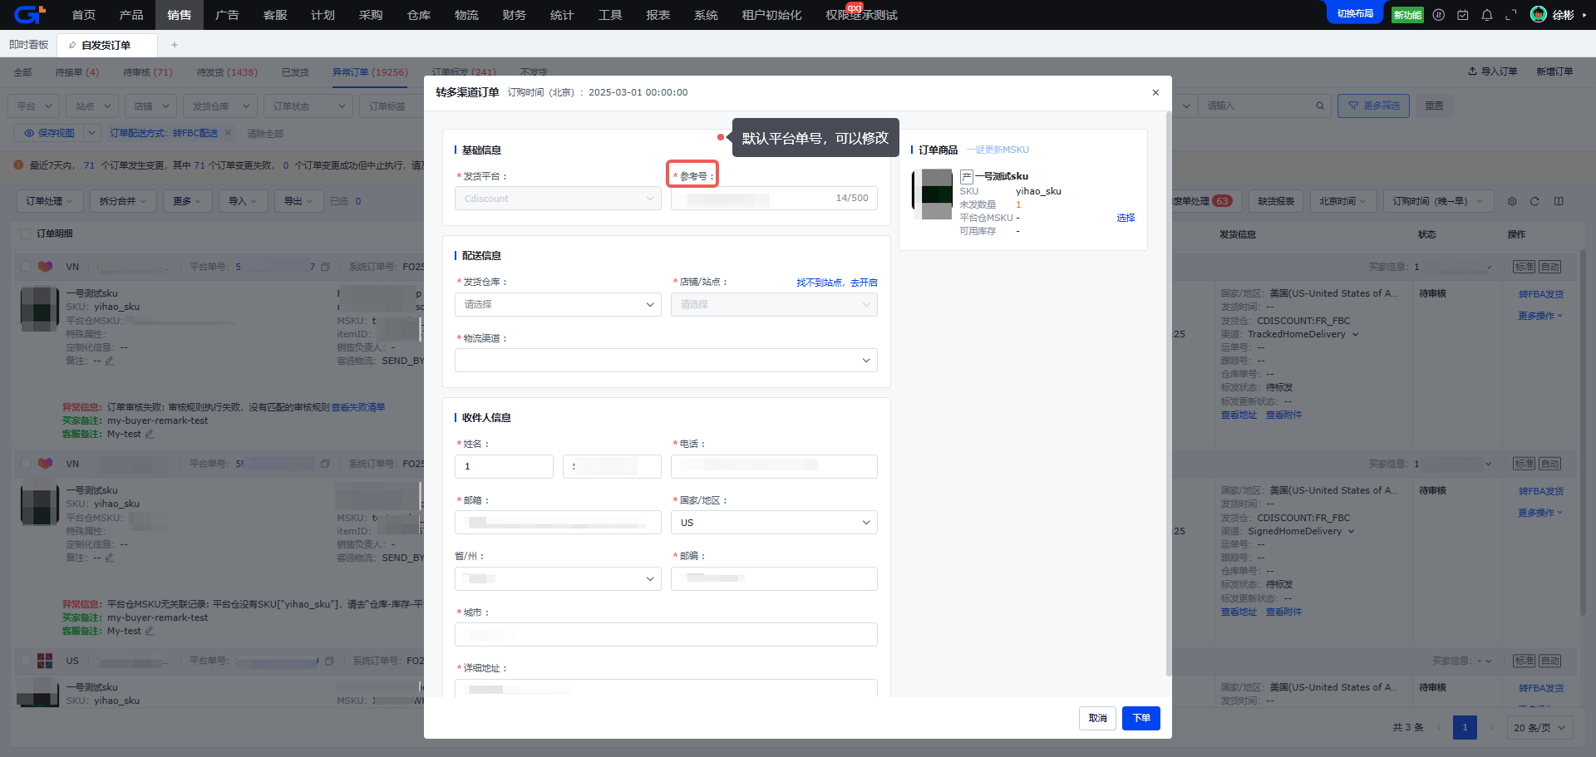Viewport: 1596px width, 757px height.
Task: Open the 国家/地区 US dropdown
Action: 774,523
